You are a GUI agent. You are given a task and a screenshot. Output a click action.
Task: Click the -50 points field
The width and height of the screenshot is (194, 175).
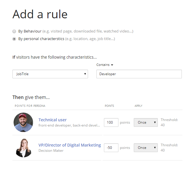[x=111, y=148]
